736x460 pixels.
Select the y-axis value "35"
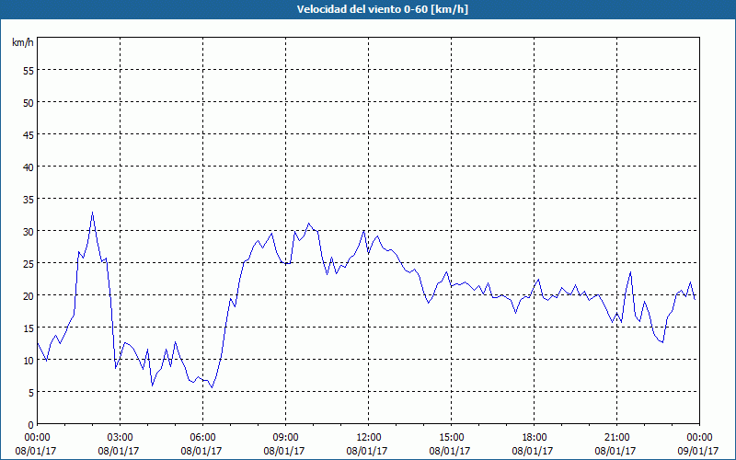pos(29,200)
